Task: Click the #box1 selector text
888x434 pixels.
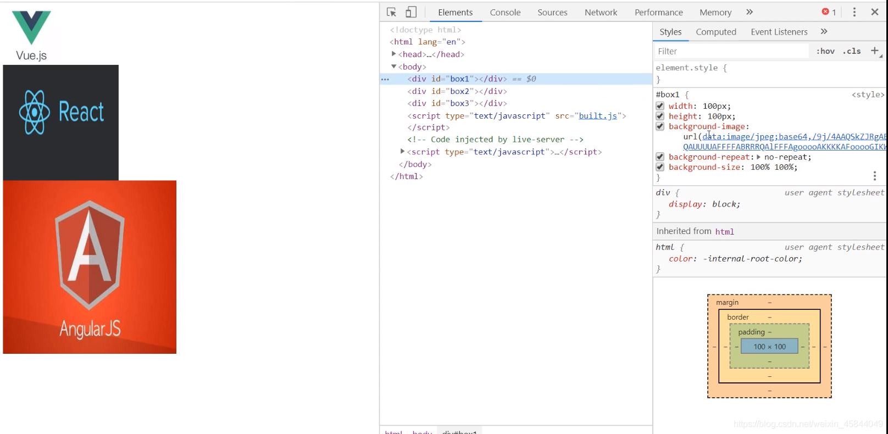Action: [x=667, y=94]
